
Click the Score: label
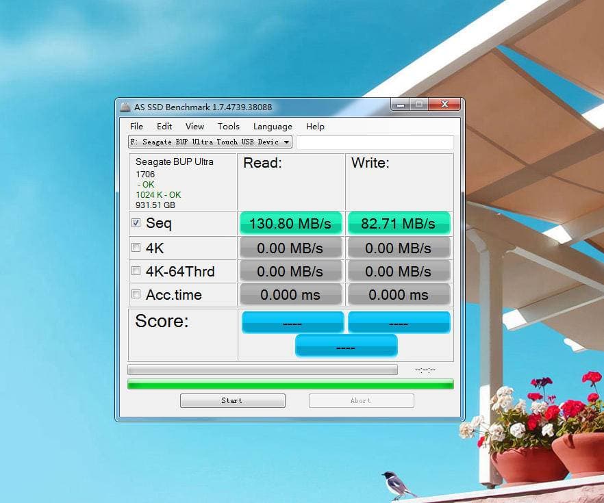162,321
